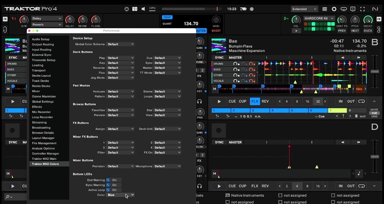Screen dimensions: 384x204
Task: Select Global Settings preferences page
Action: (43, 102)
